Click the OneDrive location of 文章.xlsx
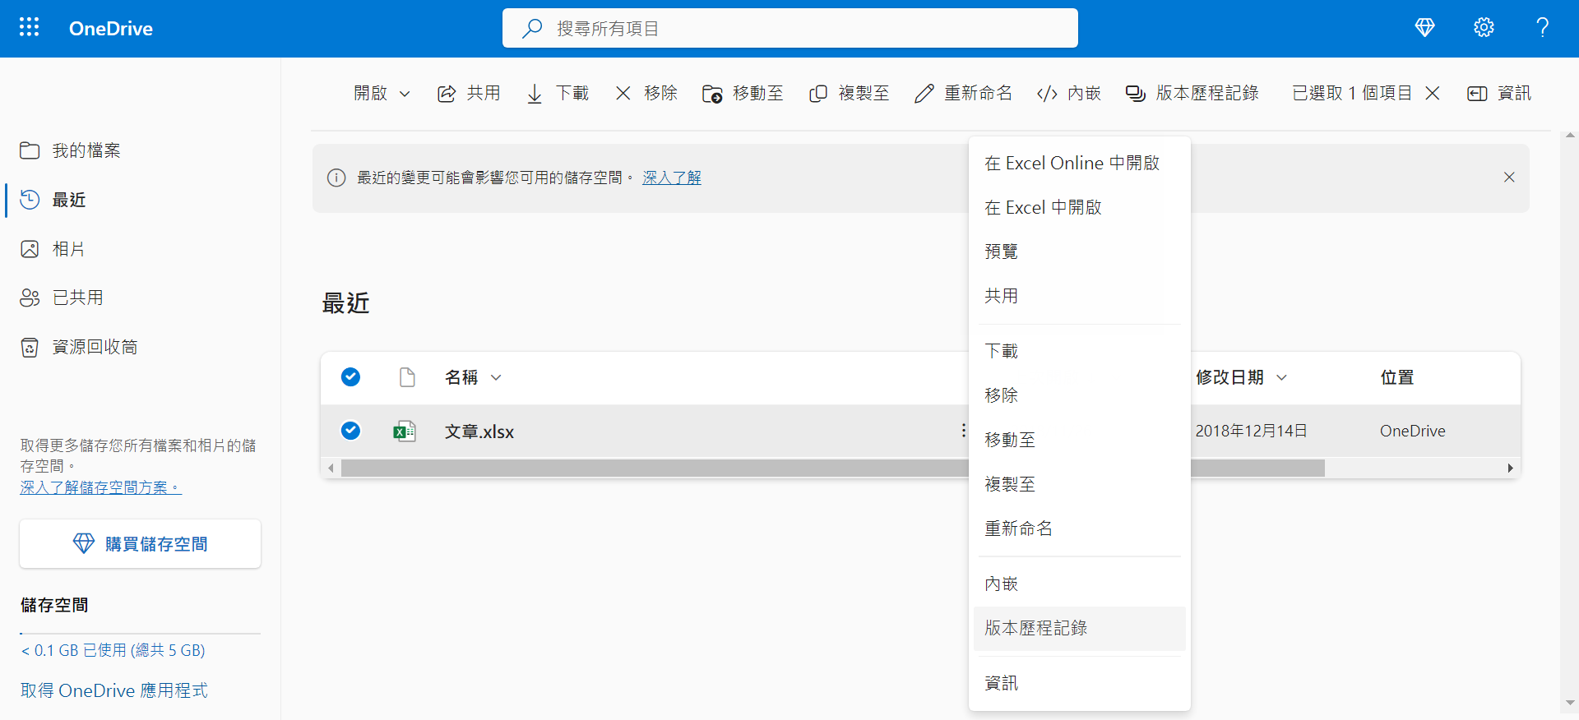Screen dimensions: 1579x720 click(1413, 431)
